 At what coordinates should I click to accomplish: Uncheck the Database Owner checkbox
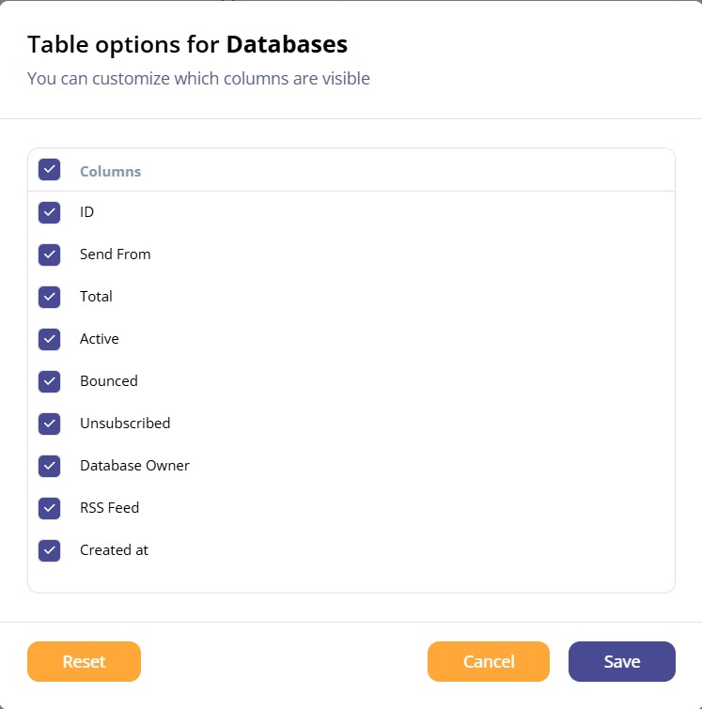[x=49, y=466]
